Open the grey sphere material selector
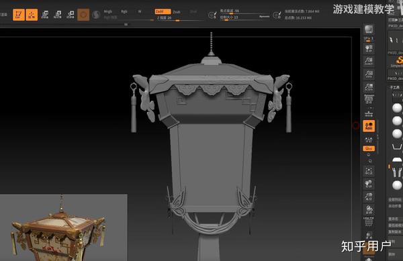Image resolution: width=403 pixels, height=261 pixels. point(96,15)
